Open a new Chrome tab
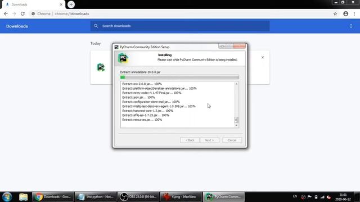The height and width of the screenshot is (202, 360). tap(71, 4)
